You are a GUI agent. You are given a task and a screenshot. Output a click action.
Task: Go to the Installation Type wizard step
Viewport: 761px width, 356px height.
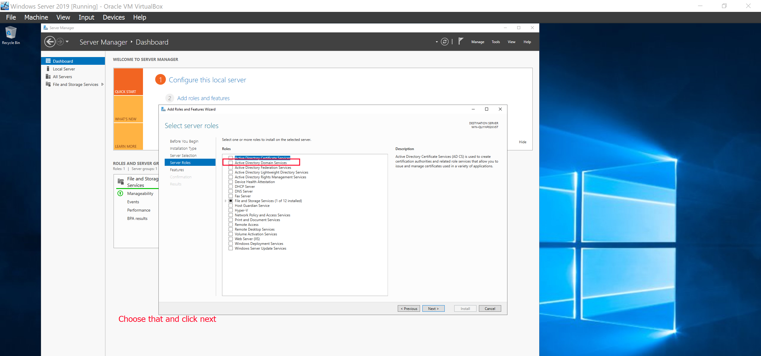point(183,148)
